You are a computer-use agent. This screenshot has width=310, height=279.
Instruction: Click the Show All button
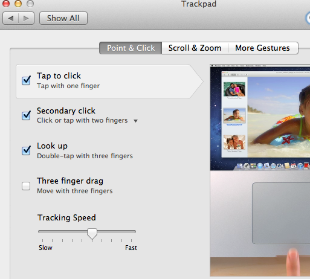click(x=63, y=18)
